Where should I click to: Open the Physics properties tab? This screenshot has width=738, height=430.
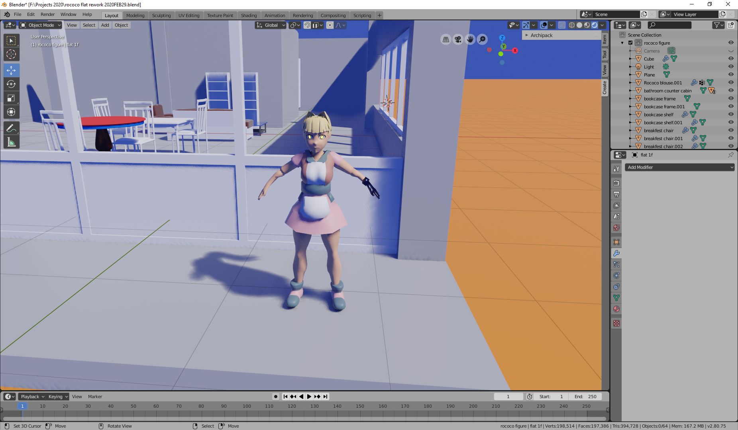[x=616, y=276]
